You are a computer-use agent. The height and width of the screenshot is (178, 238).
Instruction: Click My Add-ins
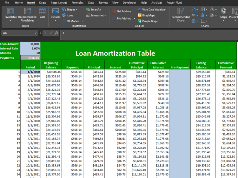tap(122, 18)
